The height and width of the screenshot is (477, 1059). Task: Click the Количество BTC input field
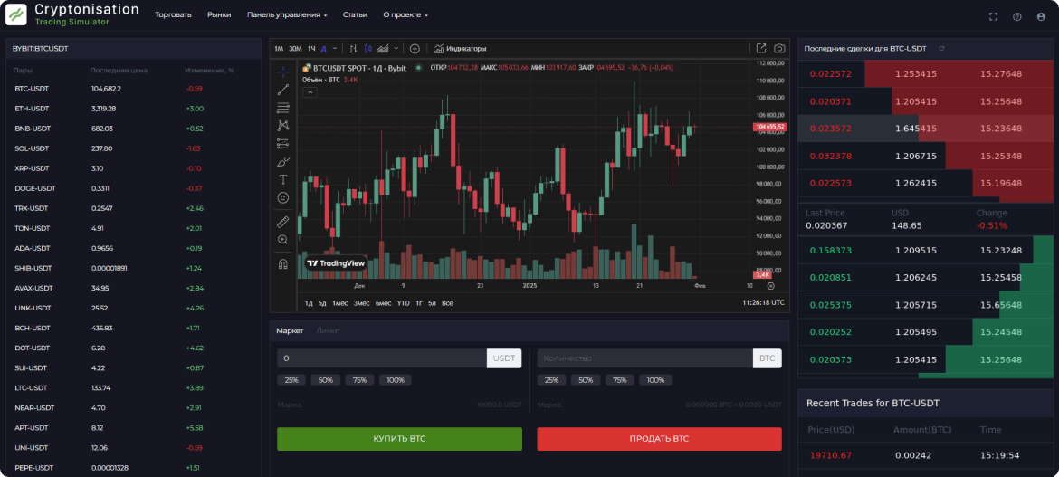click(x=644, y=358)
